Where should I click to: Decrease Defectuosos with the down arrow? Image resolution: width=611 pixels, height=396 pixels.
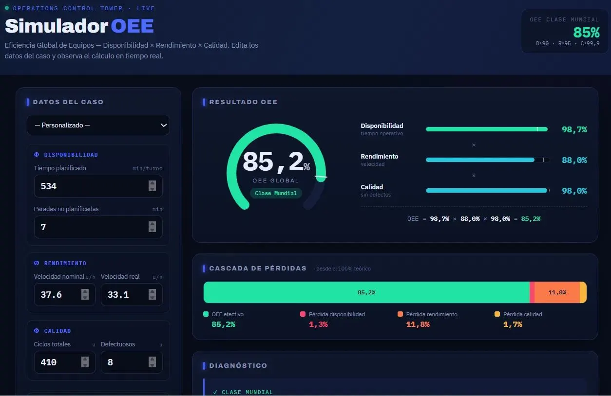click(x=152, y=365)
